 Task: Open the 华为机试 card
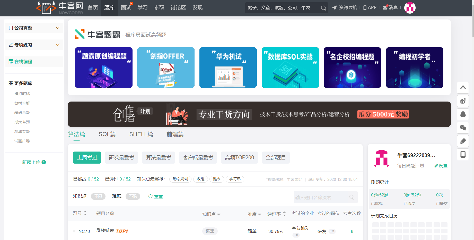tap(228, 68)
